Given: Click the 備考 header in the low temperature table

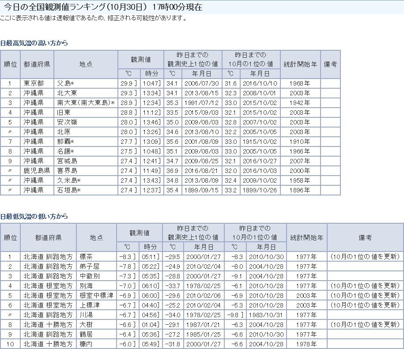Looking at the screenshot, I should point(365,237).
